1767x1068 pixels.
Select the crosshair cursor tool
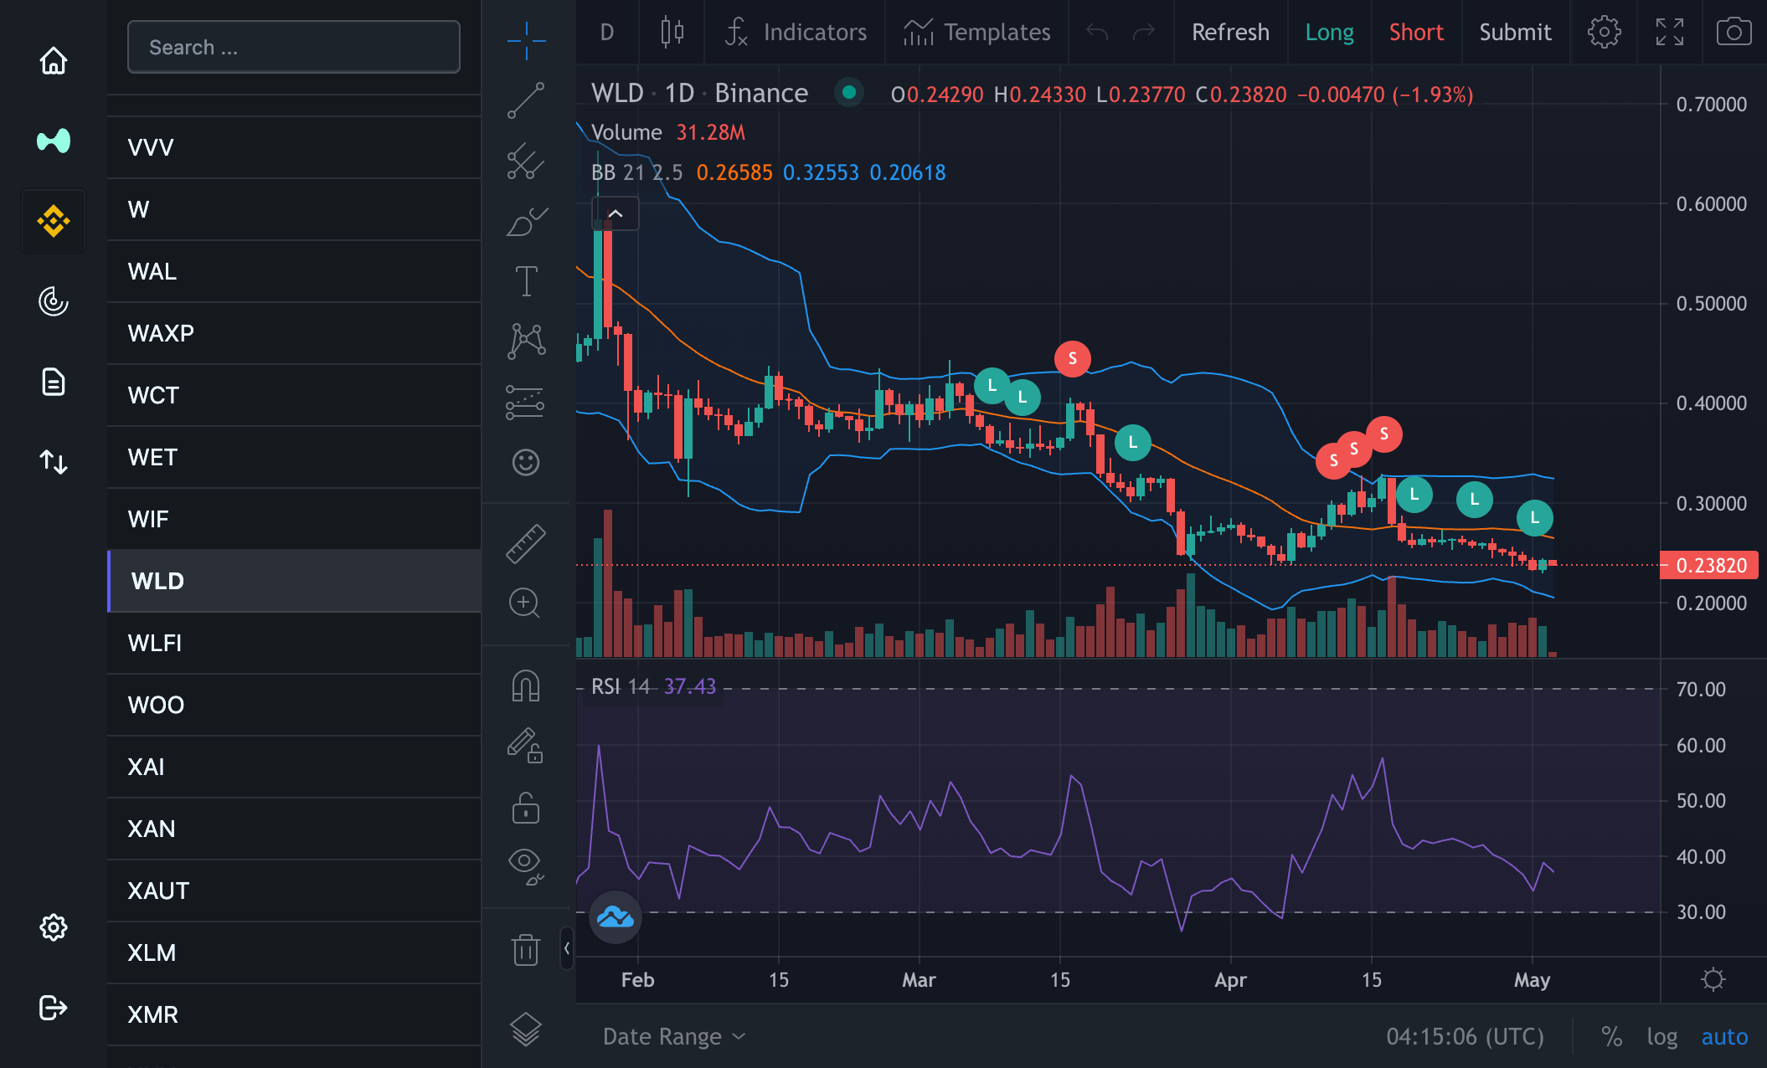[527, 40]
